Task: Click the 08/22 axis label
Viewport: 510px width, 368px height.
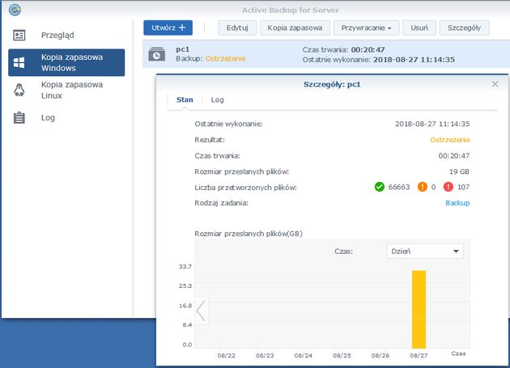Action: (x=227, y=356)
